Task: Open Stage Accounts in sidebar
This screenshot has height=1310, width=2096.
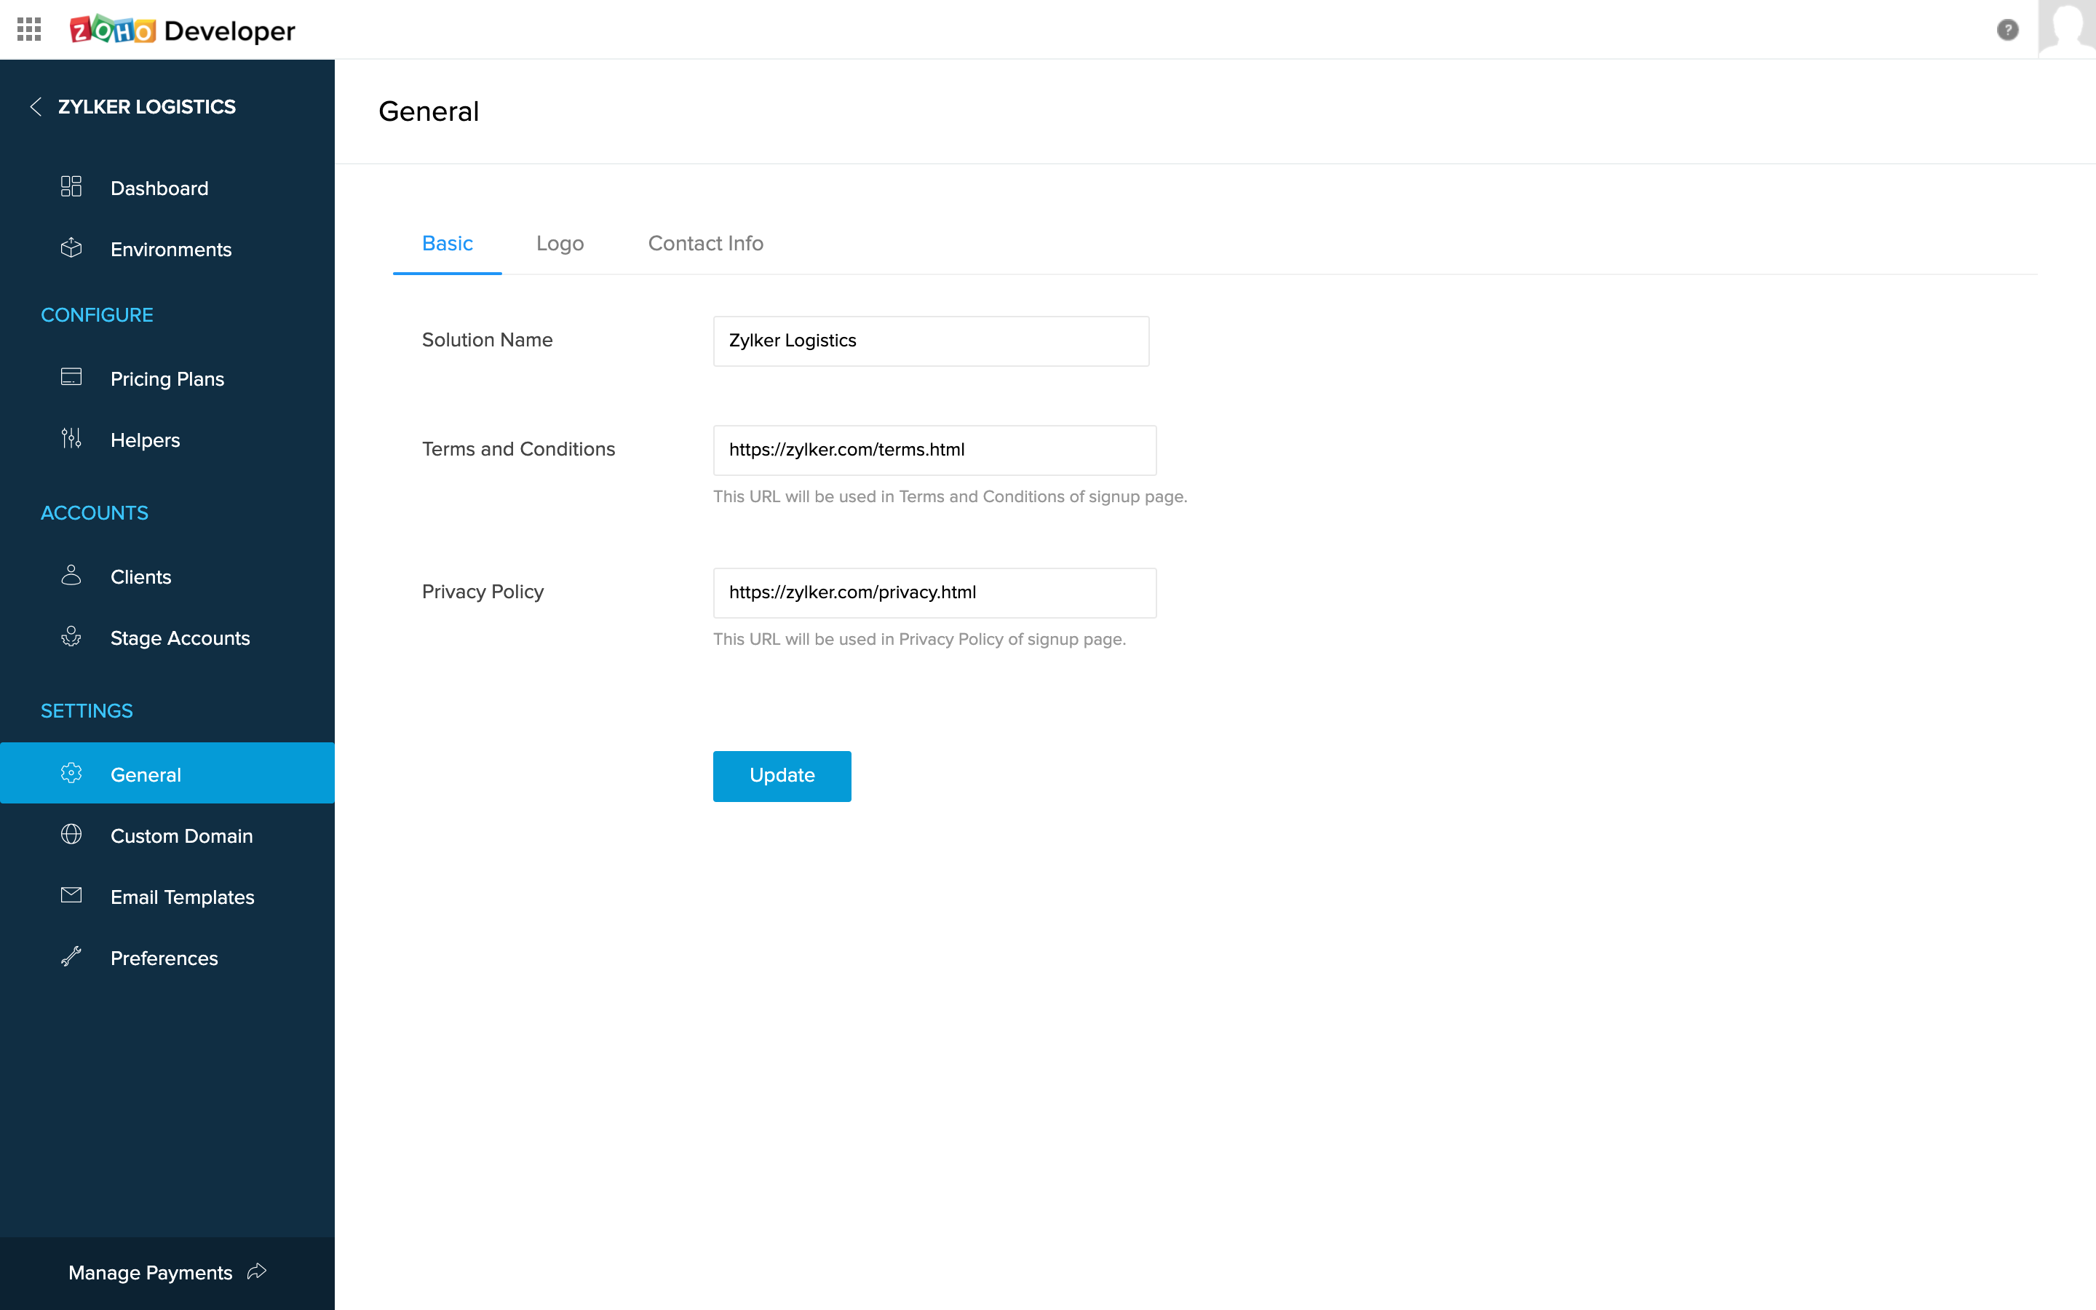Action: click(179, 638)
